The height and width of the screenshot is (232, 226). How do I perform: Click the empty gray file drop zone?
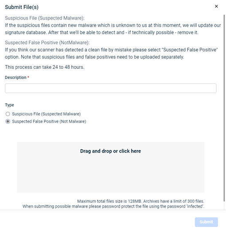(111, 167)
